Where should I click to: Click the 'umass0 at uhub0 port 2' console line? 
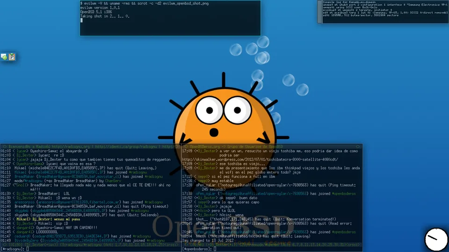pyautogui.click(x=385, y=5)
